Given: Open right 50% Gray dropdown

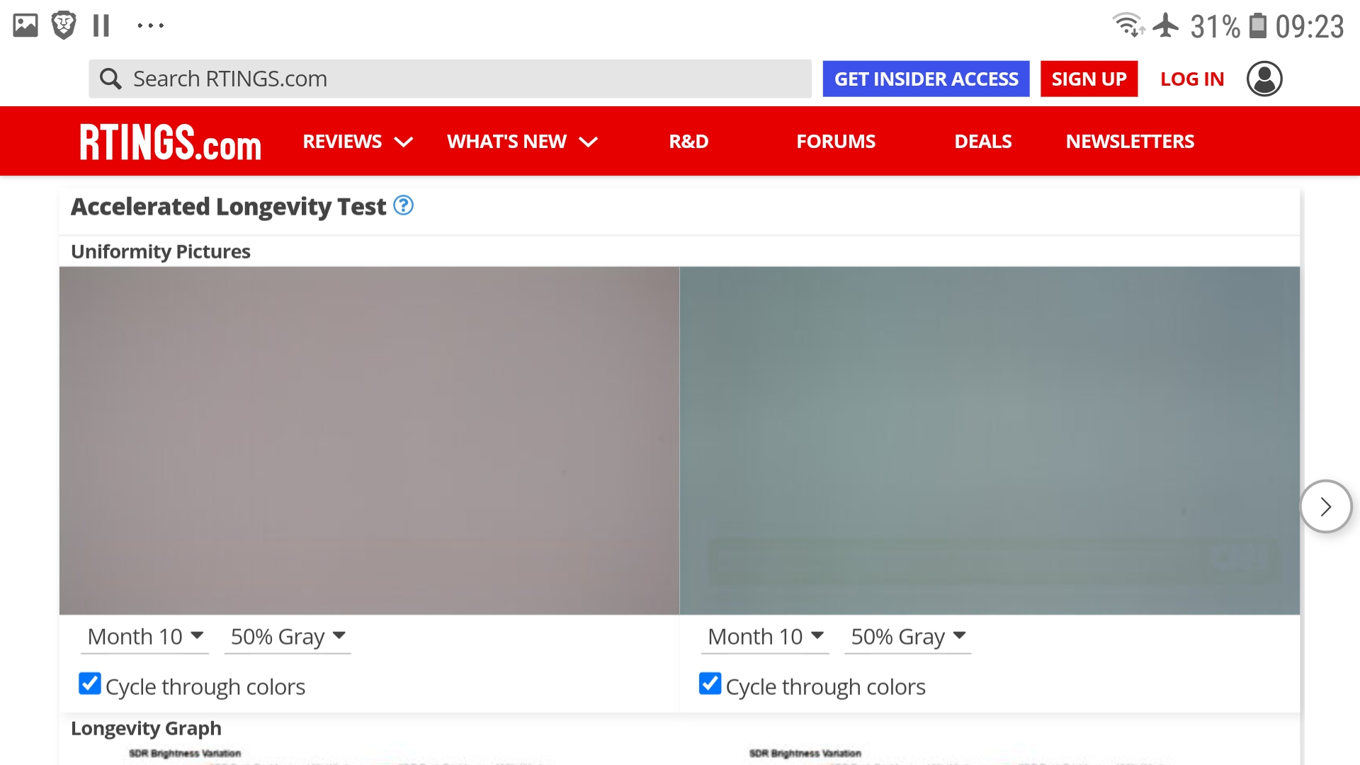Looking at the screenshot, I should [908, 637].
